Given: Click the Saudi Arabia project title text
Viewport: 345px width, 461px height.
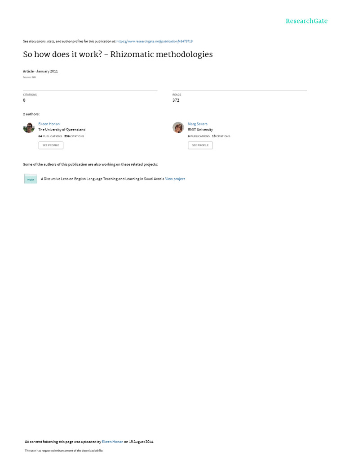Looking at the screenshot, I should [x=102, y=179].
